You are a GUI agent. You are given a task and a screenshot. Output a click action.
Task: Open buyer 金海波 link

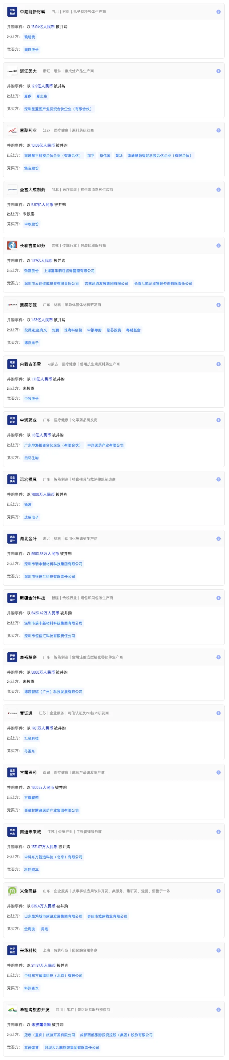(x=30, y=929)
